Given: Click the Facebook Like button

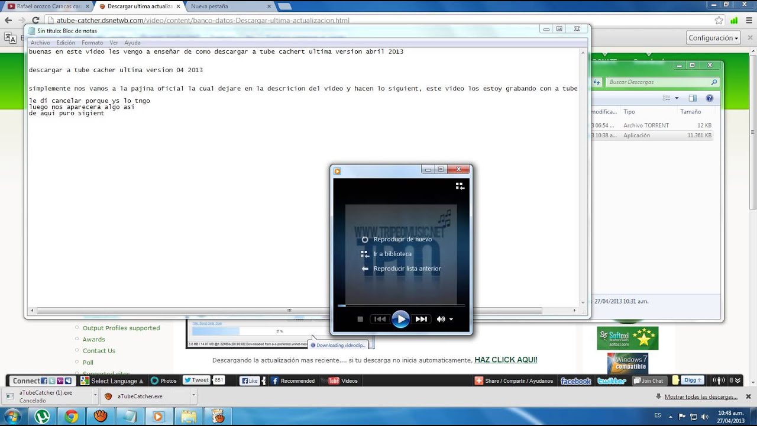Looking at the screenshot, I should tap(249, 381).
